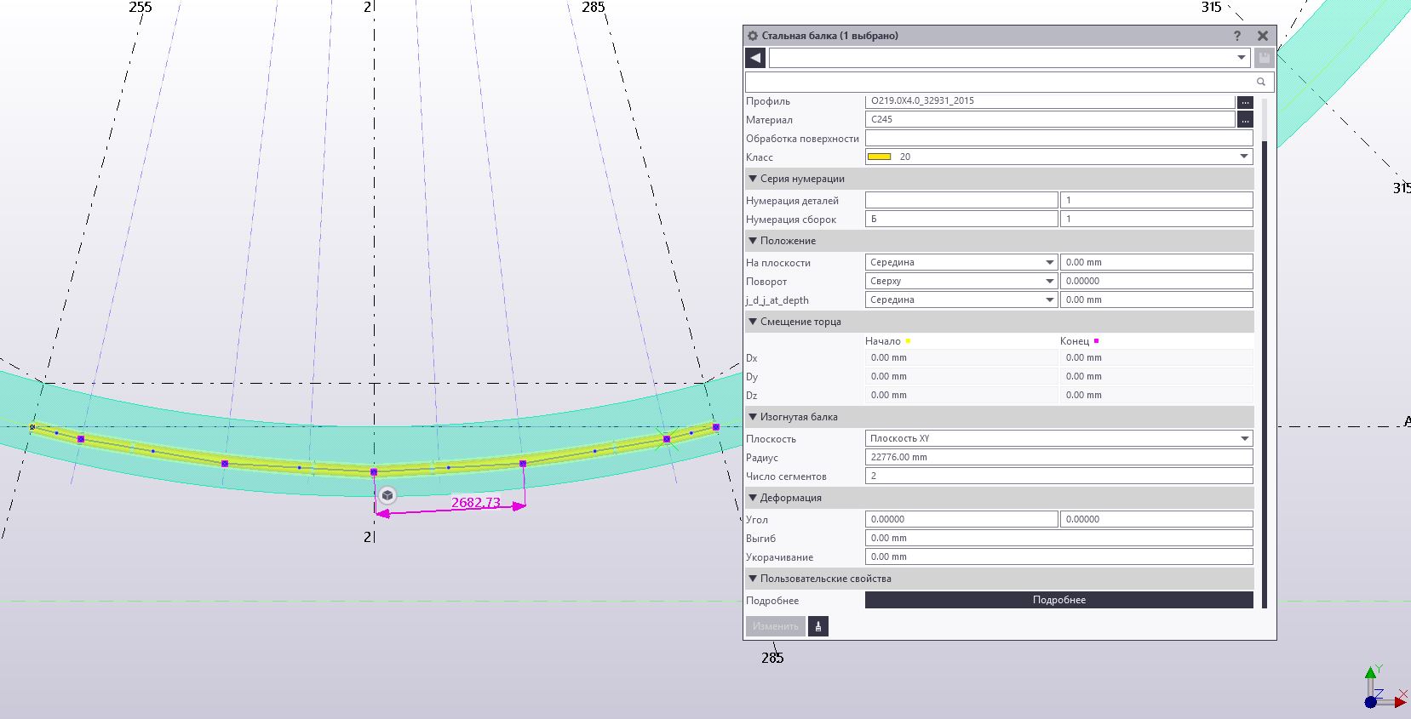This screenshot has height=719, width=1411.
Task: Click the search magnifier icon in the panel
Action: 1261,82
